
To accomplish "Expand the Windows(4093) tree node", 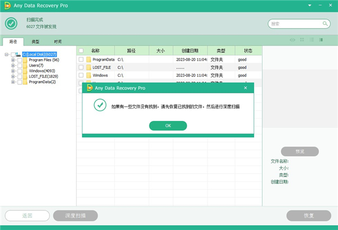I will (13, 71).
